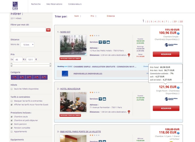Click the price range slider's left handle
Screen dimensions: 195x142
pos(12,65)
